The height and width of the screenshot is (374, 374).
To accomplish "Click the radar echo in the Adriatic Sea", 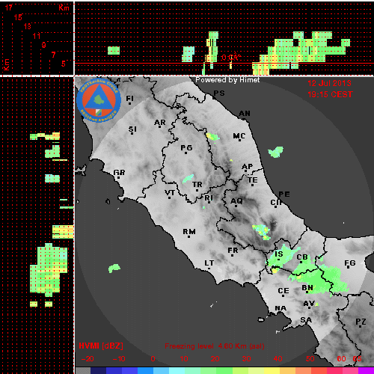I will coord(276,152).
